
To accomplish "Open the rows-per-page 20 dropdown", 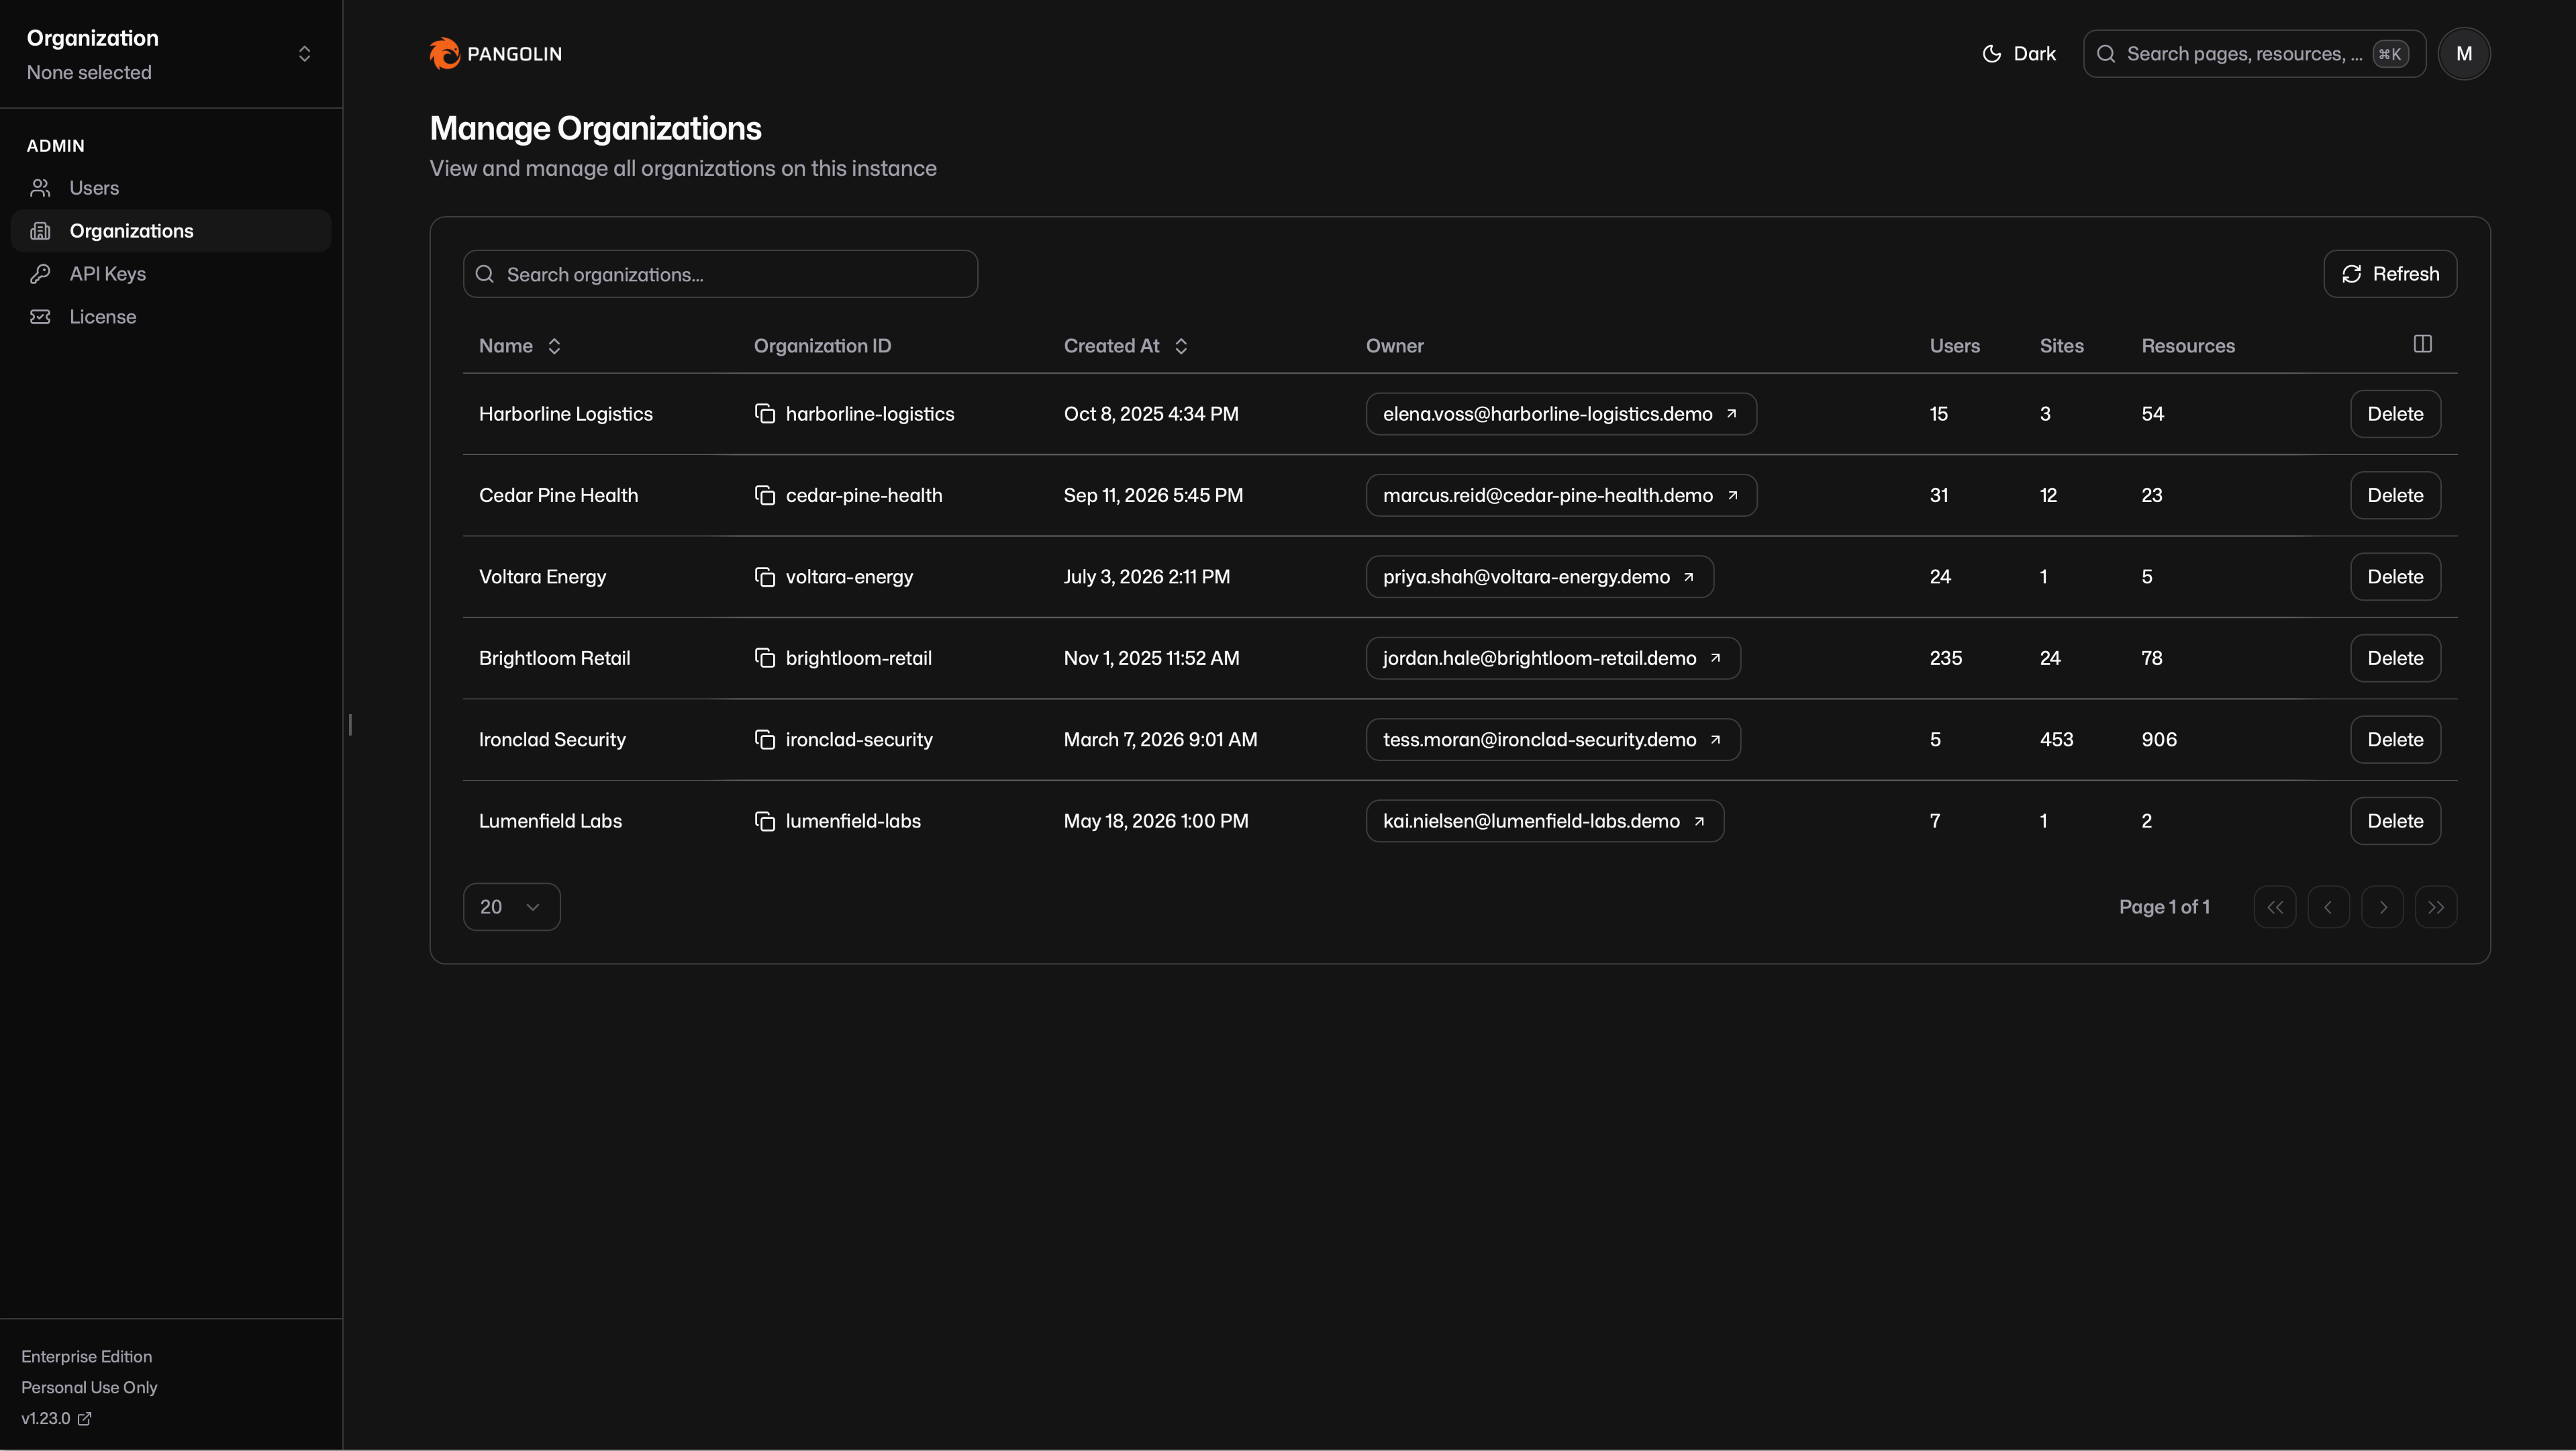I will (511, 907).
